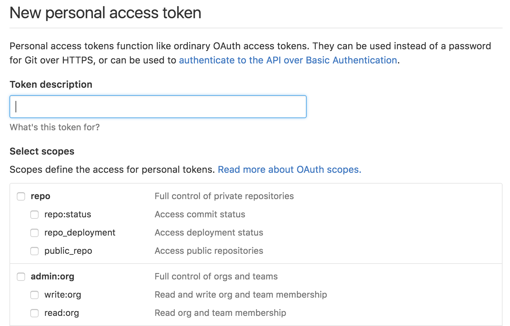Viewport: 510px width, 326px height.
Task: Click the repo scope label text
Action: tap(40, 196)
